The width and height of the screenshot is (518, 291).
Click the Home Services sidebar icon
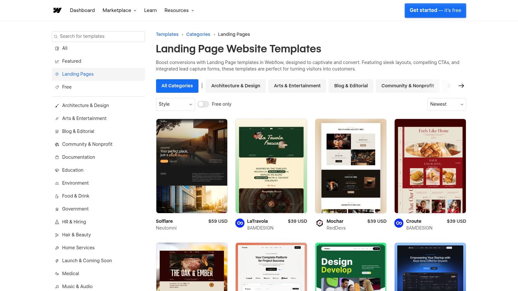click(x=57, y=248)
